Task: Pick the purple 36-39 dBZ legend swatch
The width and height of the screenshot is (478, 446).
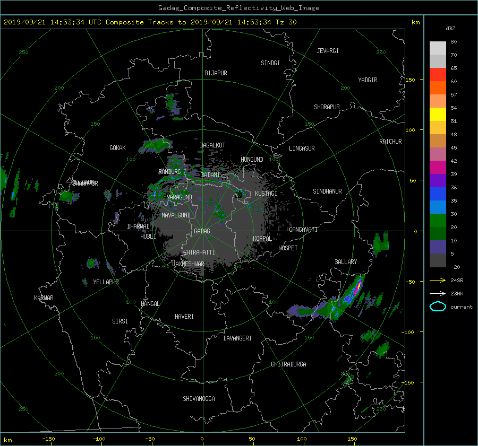Action: pos(438,180)
